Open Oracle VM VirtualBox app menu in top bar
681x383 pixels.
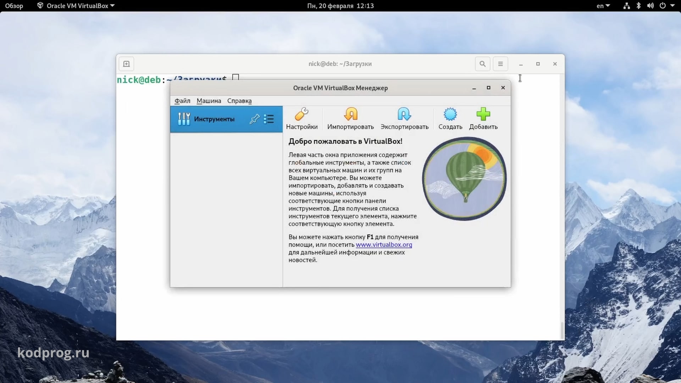coord(76,6)
